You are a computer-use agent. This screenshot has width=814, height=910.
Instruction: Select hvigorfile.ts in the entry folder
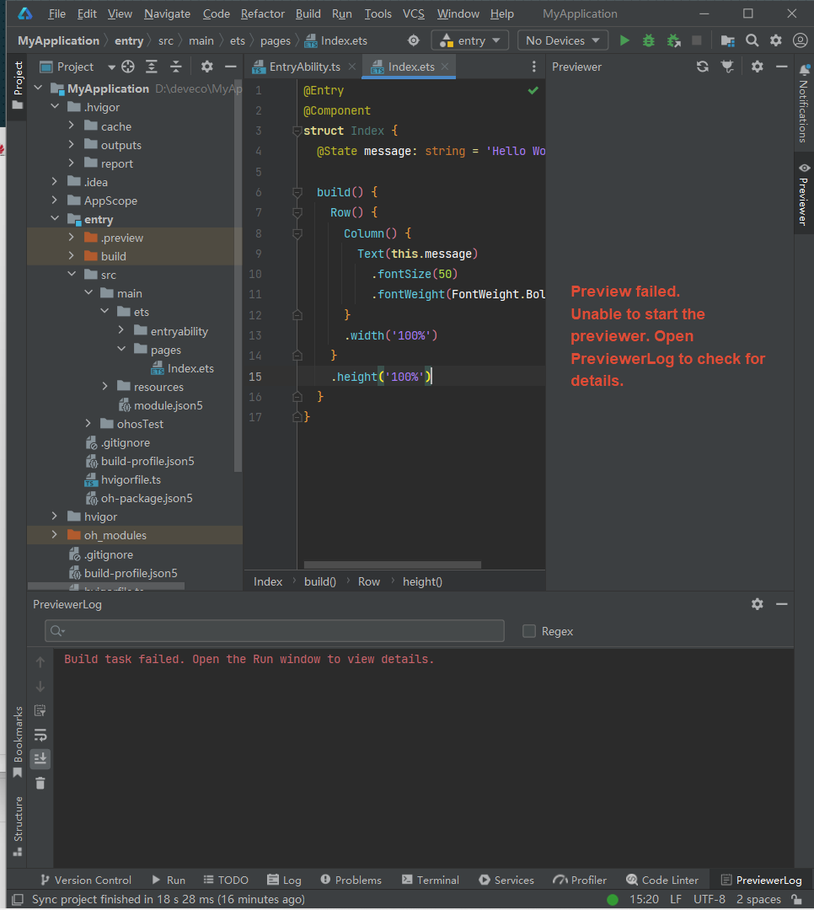(131, 479)
